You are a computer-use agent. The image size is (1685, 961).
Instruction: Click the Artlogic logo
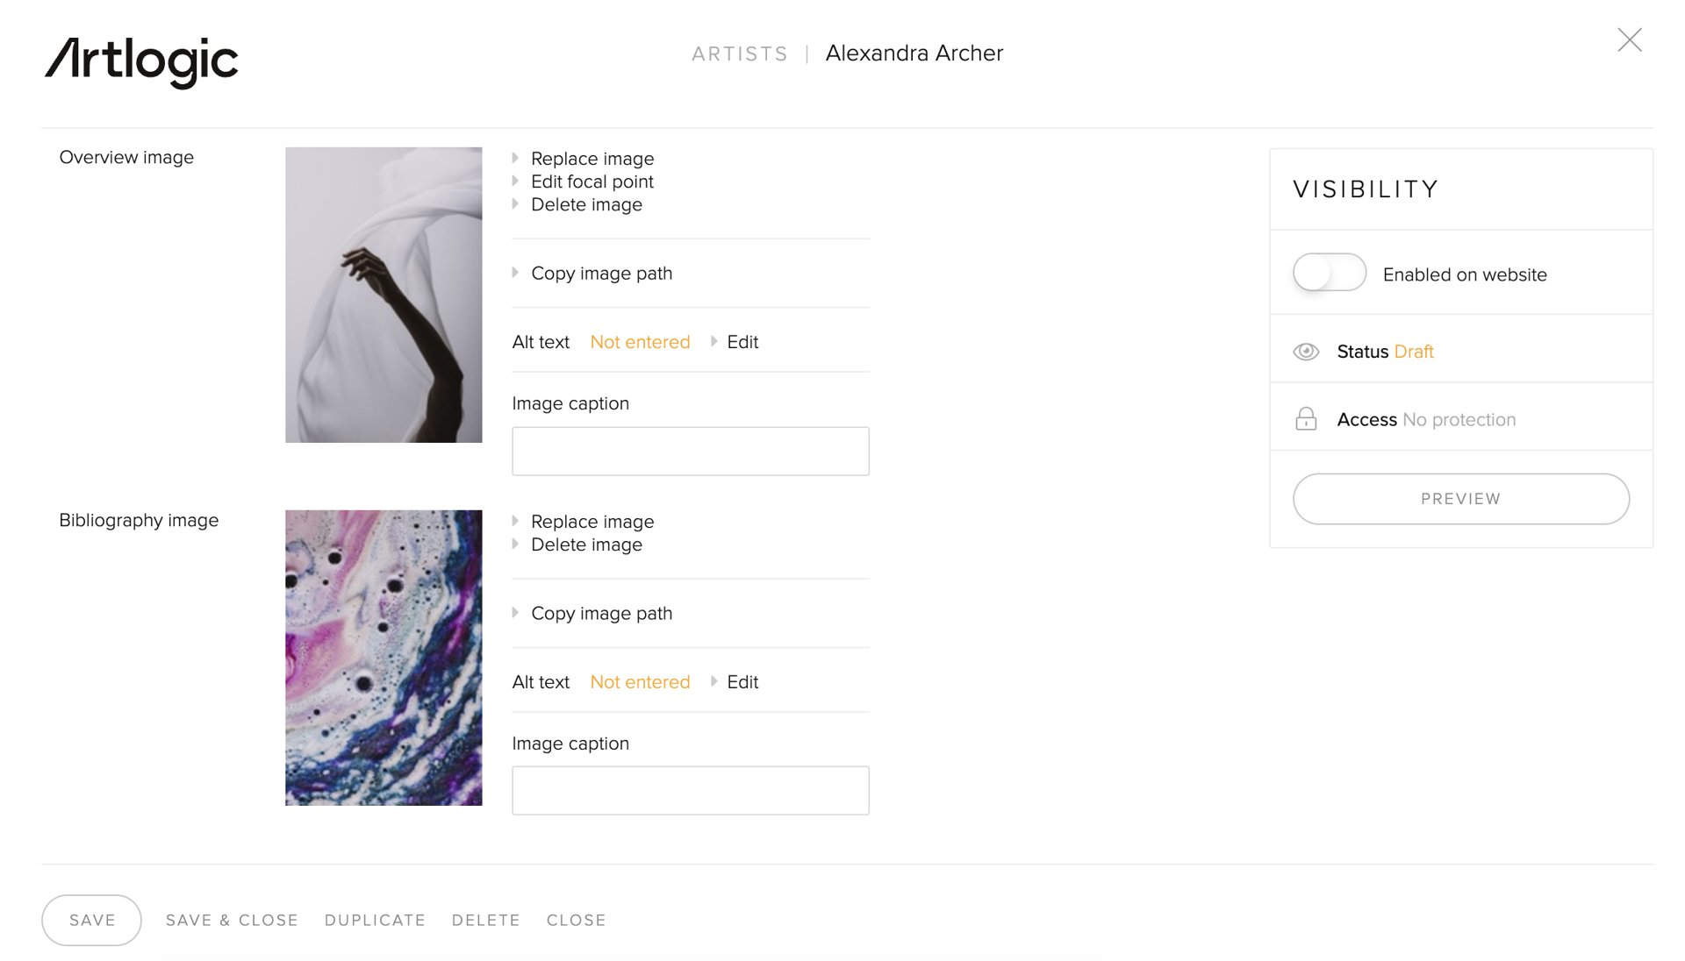pyautogui.click(x=141, y=61)
